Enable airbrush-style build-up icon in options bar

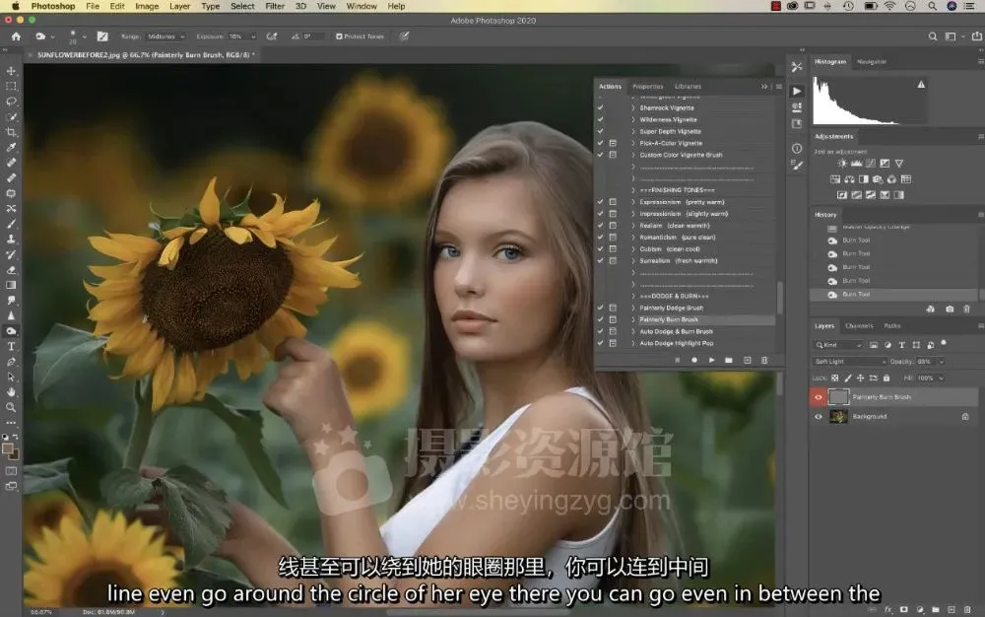tap(272, 36)
